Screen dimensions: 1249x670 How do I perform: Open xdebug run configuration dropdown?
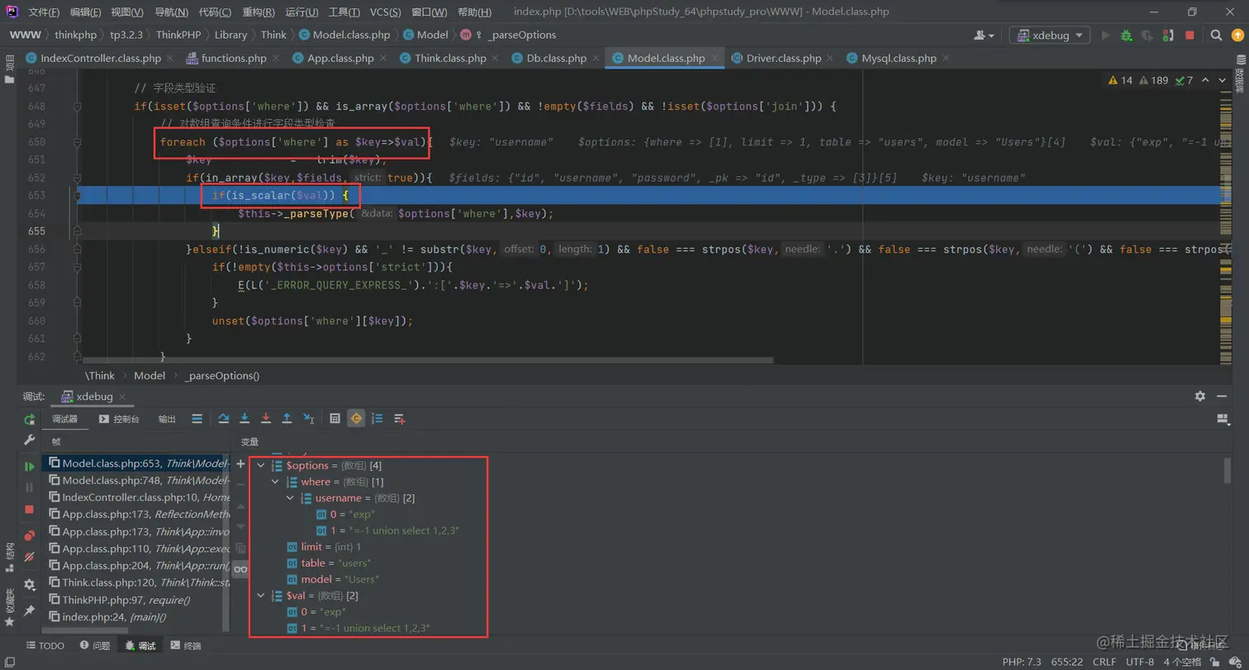(1049, 36)
